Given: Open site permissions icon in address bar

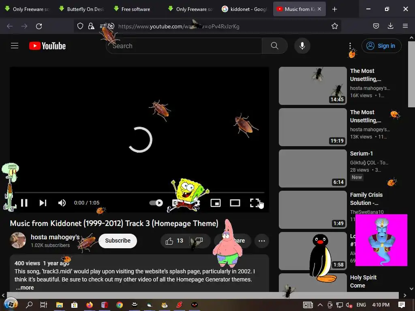Looking at the screenshot, I should point(103,26).
